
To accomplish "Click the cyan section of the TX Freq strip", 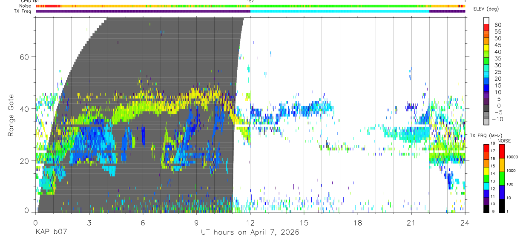I will point(339,11).
